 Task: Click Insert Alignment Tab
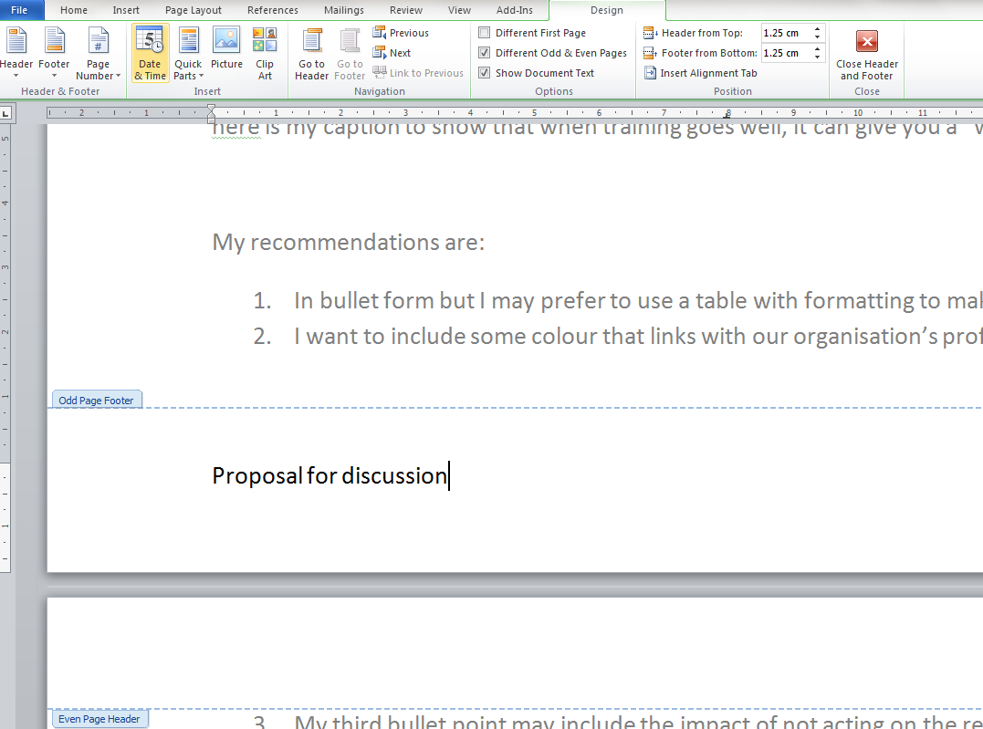(x=700, y=73)
